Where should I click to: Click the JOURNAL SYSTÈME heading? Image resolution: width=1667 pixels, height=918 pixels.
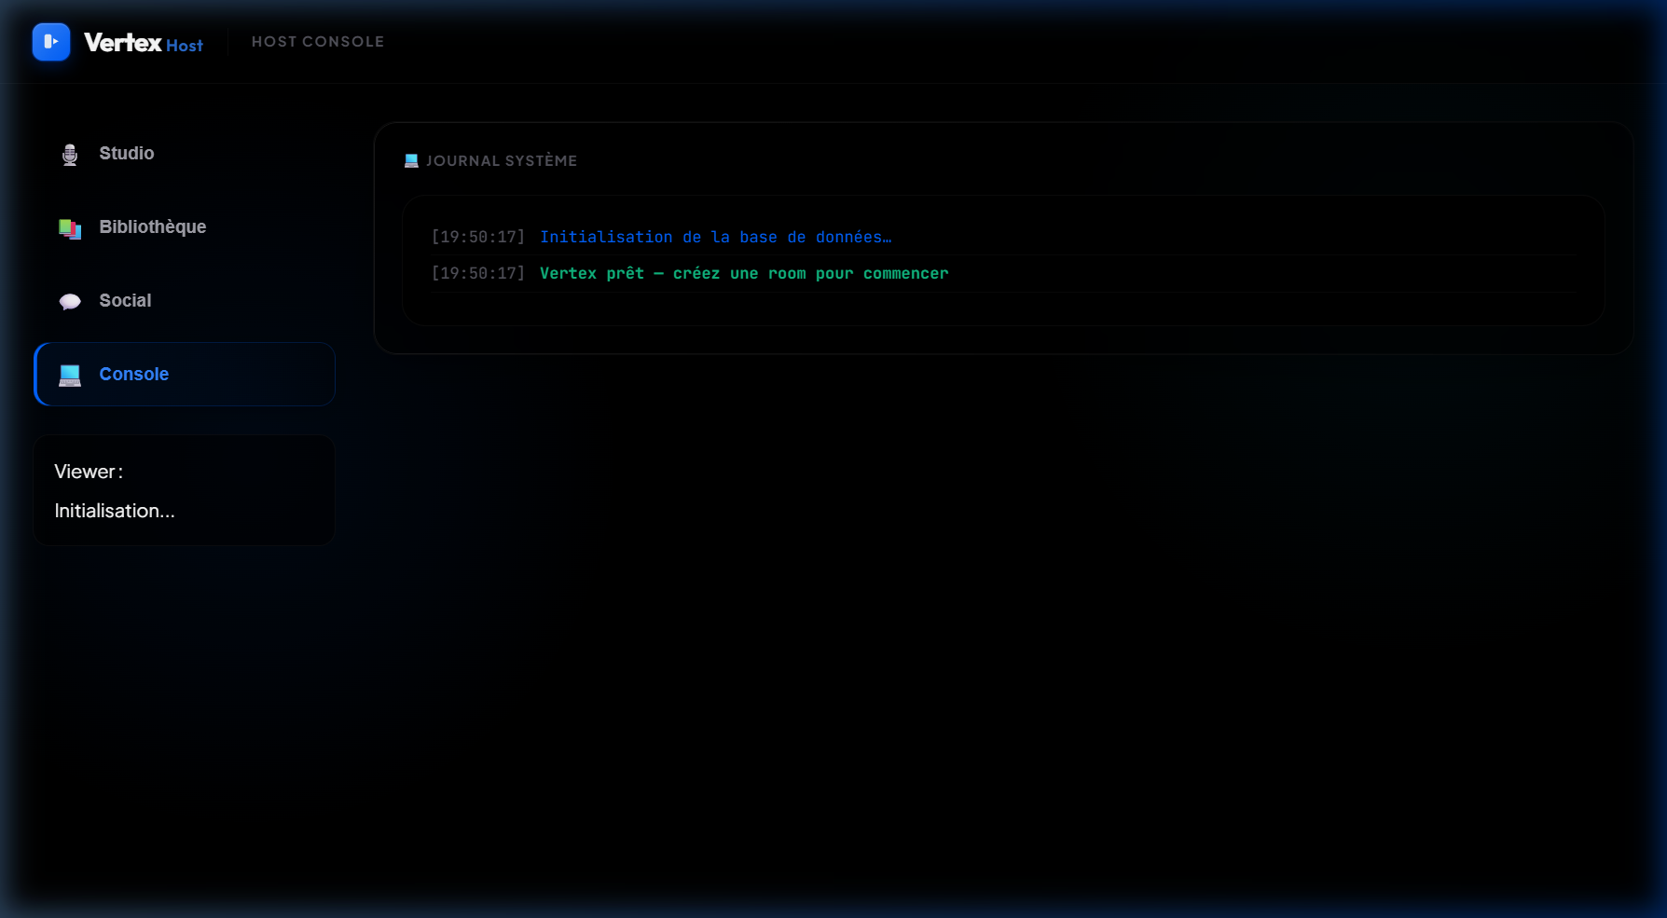coord(502,160)
